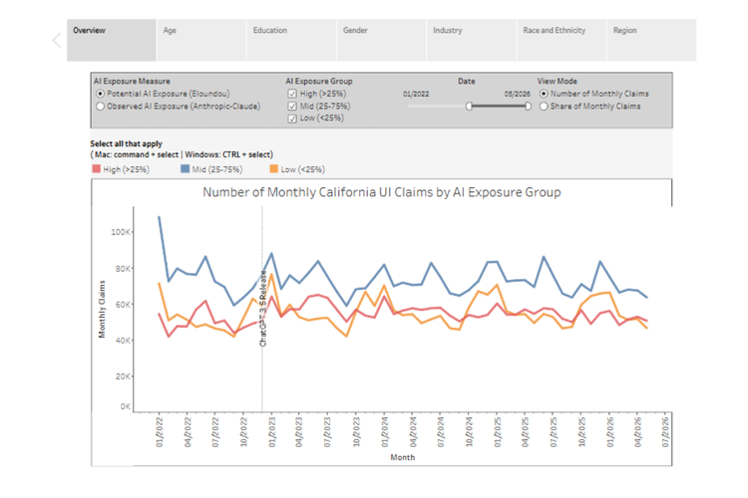The width and height of the screenshot is (748, 498).
Task: Click the 60K y-axis label
Action: tap(122, 305)
